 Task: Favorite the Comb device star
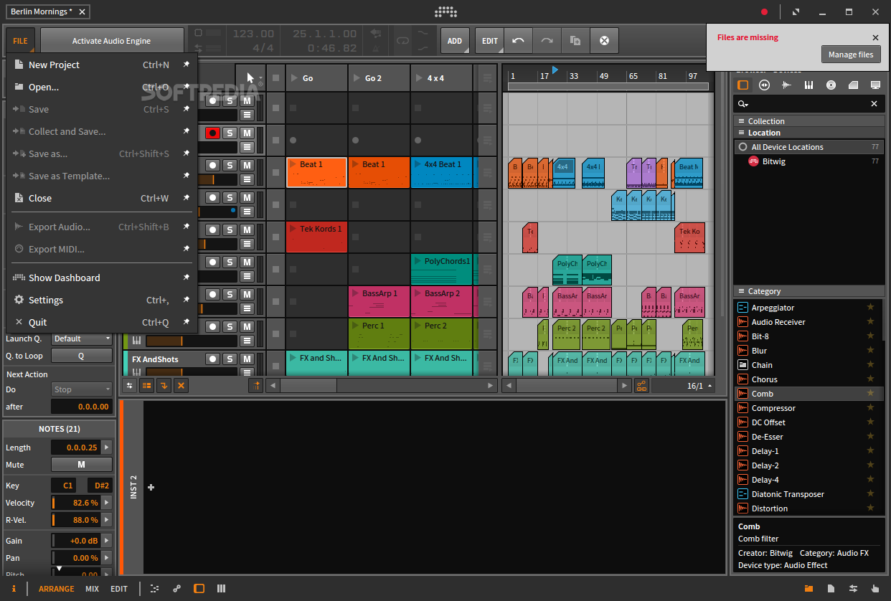[x=871, y=393]
